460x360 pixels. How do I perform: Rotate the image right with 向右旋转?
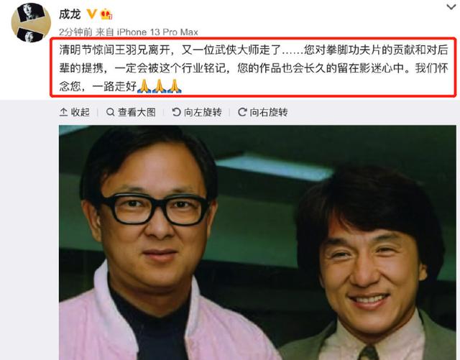pos(262,112)
